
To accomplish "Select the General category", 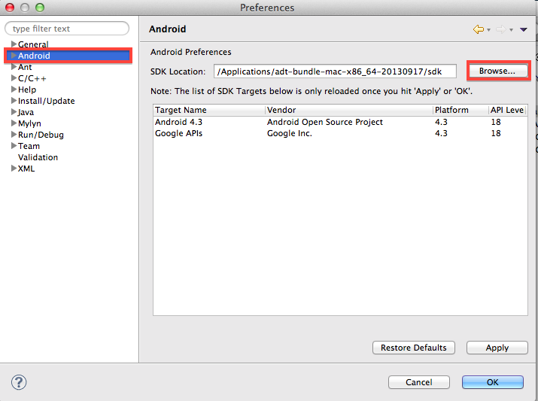I will point(33,44).
